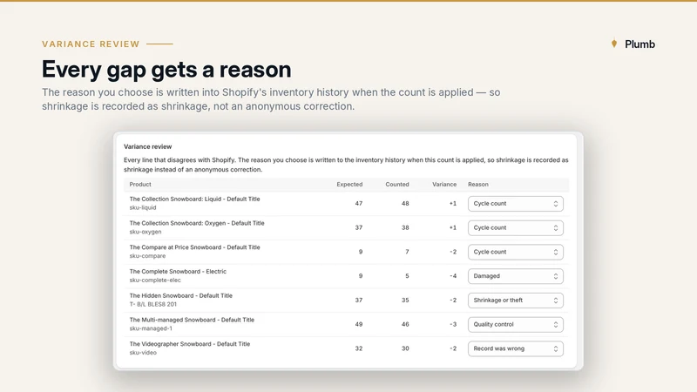Image resolution: width=697 pixels, height=392 pixels.
Task: Open reason dropdown for sku-compare row
Action: pos(515,252)
